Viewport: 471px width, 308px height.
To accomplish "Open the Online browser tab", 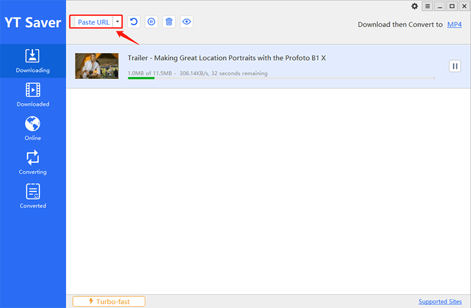I will (33, 128).
